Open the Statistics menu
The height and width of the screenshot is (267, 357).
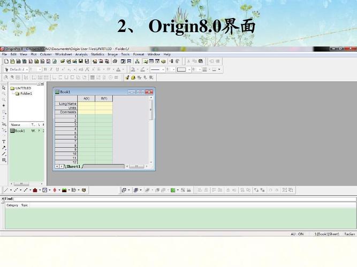pyautogui.click(x=97, y=54)
